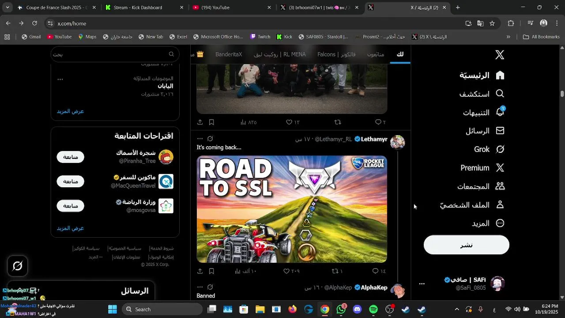This screenshot has width=565, height=318.
Task: Open options for the اليابان trending topic
Action: [60, 79]
